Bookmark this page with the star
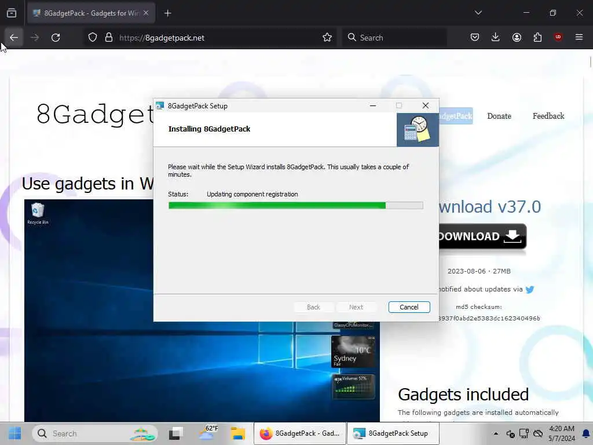Viewport: 593px width, 445px height. coord(327,38)
